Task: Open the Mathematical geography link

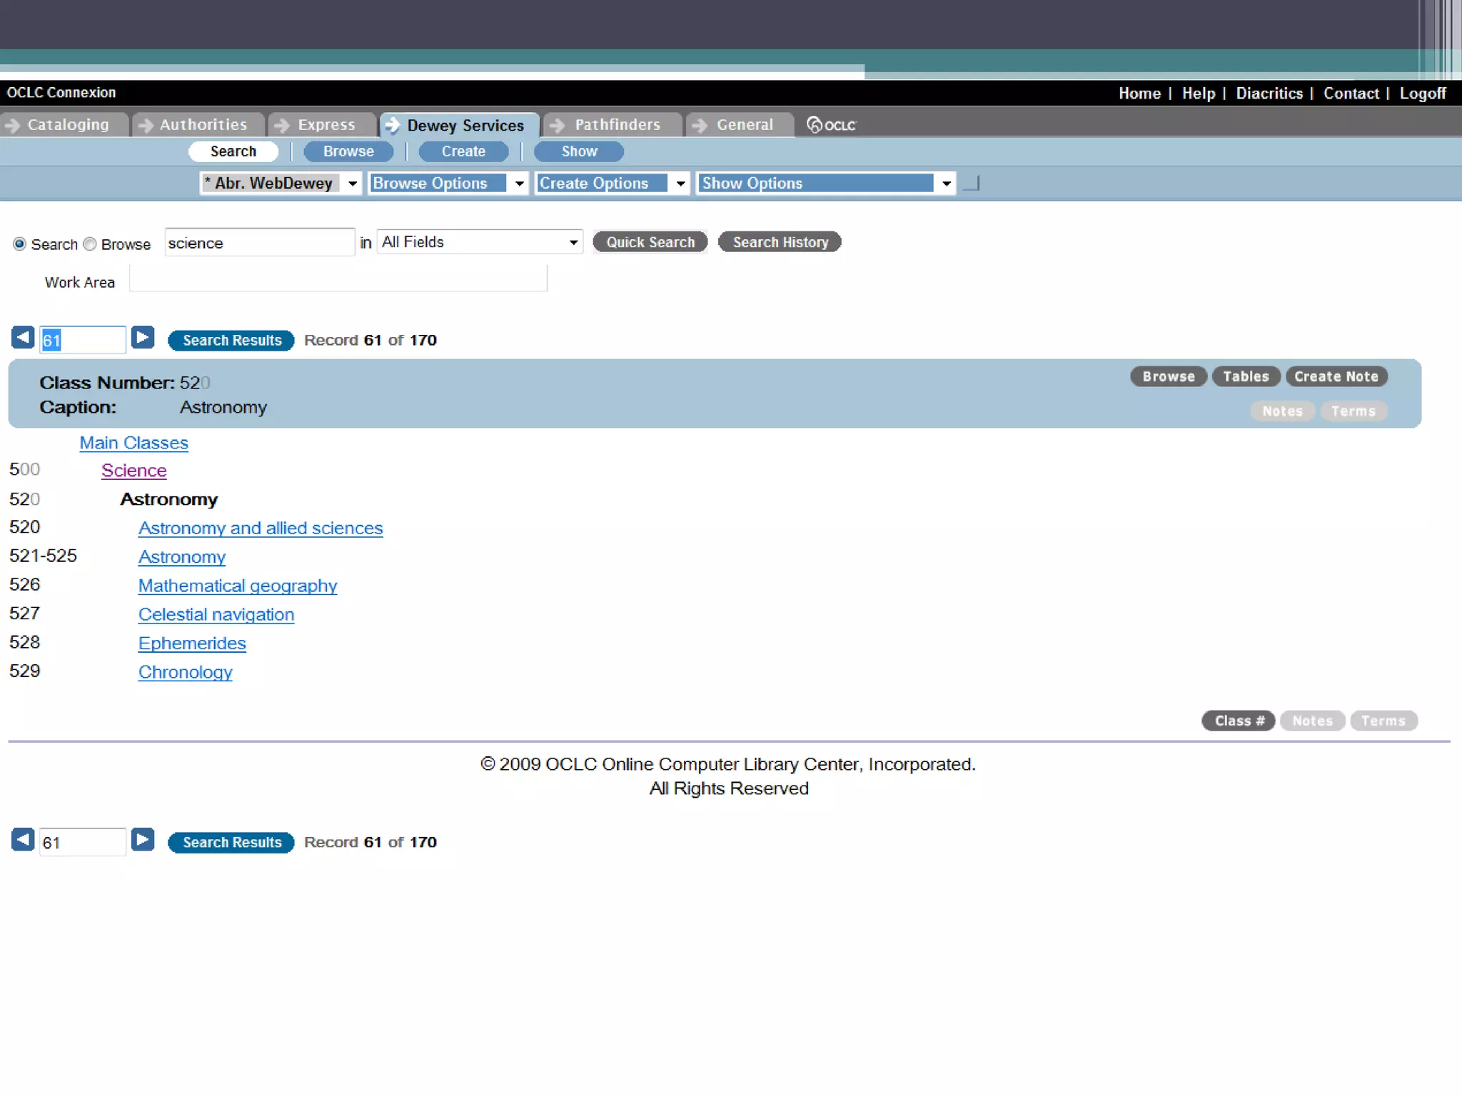Action: (238, 586)
